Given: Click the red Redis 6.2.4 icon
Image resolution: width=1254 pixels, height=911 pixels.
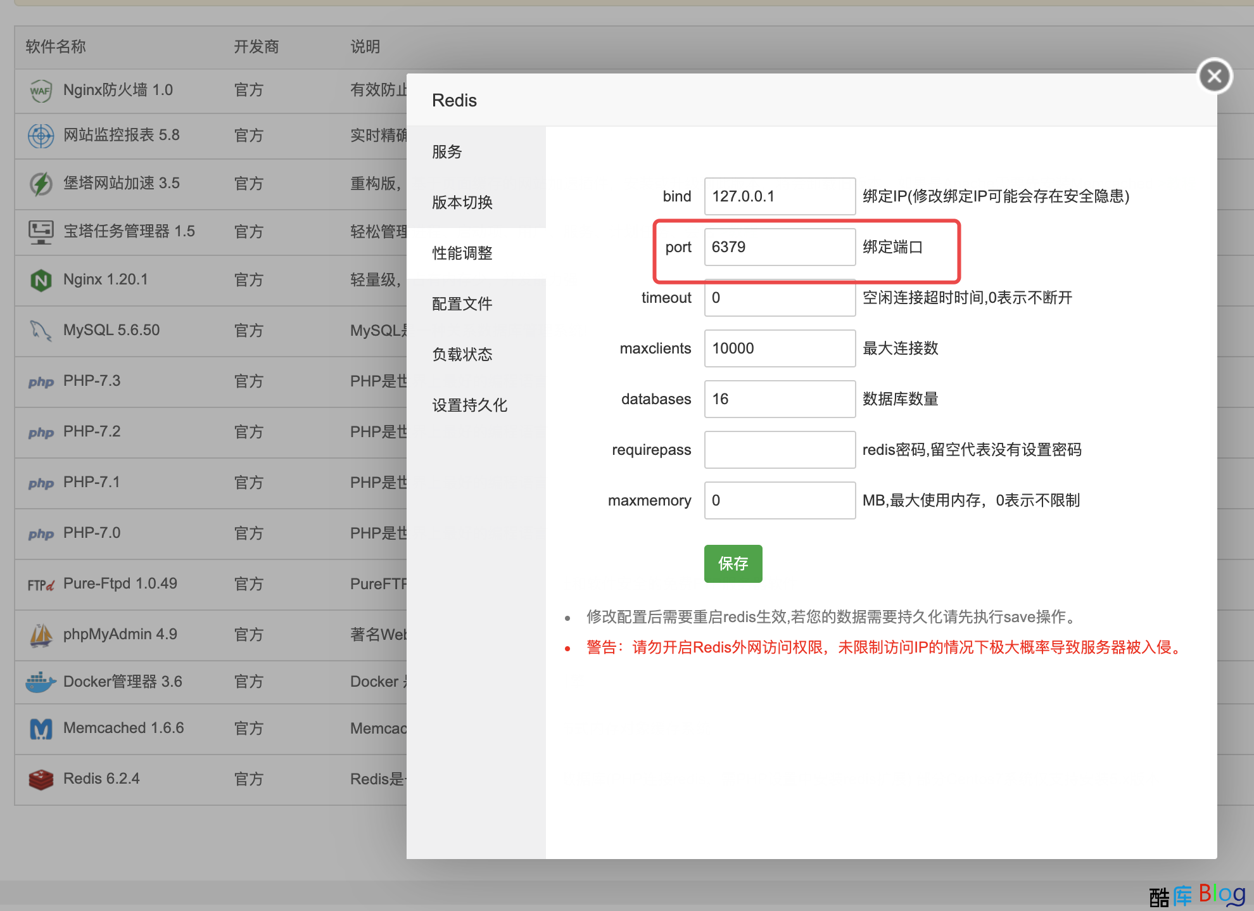Looking at the screenshot, I should (41, 779).
